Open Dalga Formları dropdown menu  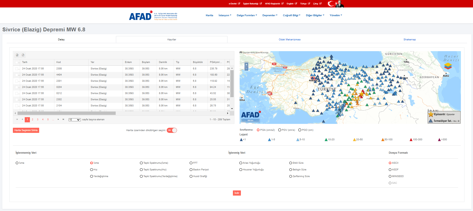(x=247, y=15)
